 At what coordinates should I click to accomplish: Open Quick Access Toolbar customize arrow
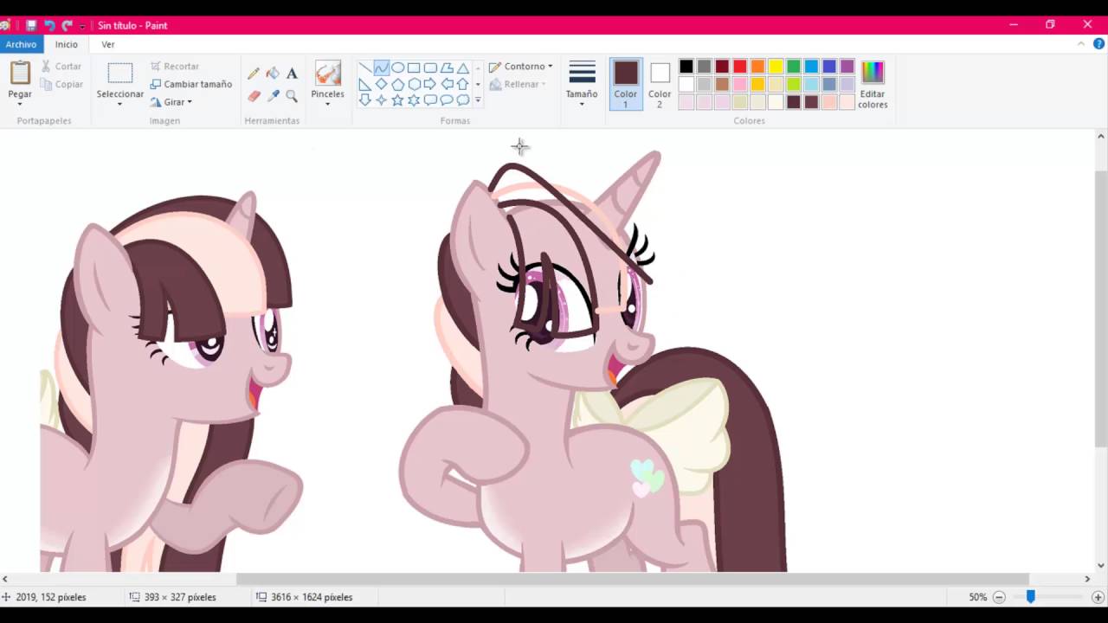pyautogui.click(x=82, y=26)
